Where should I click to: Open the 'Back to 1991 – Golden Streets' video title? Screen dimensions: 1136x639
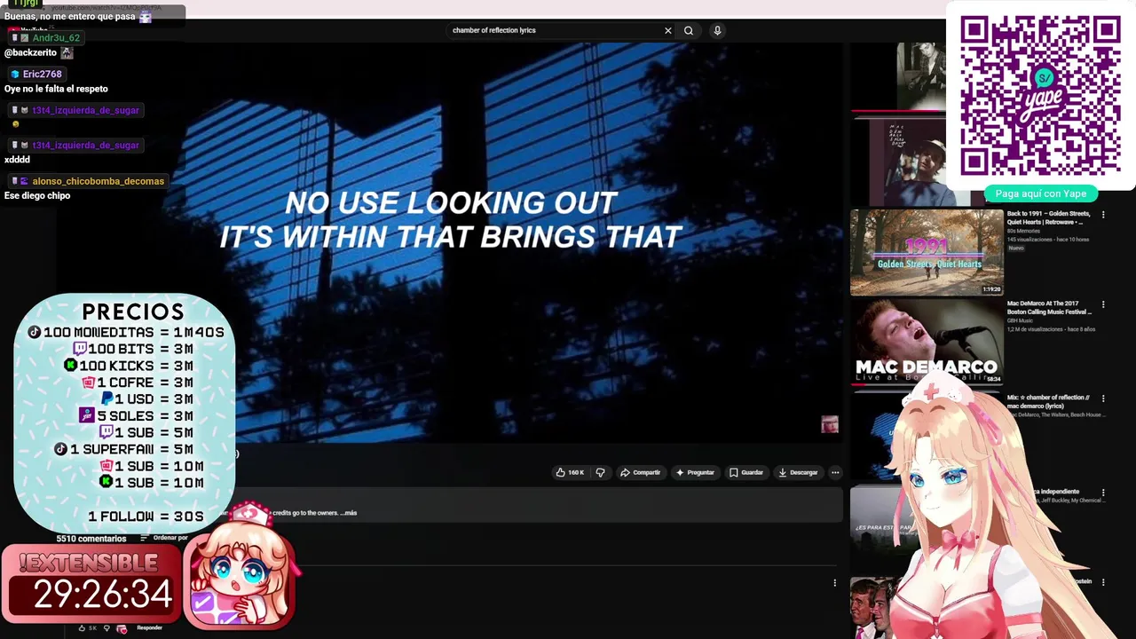coord(1049,217)
